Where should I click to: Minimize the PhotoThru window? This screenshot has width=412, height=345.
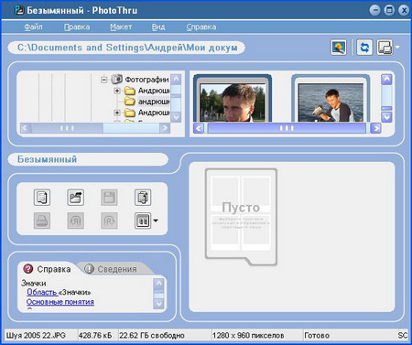(374, 10)
